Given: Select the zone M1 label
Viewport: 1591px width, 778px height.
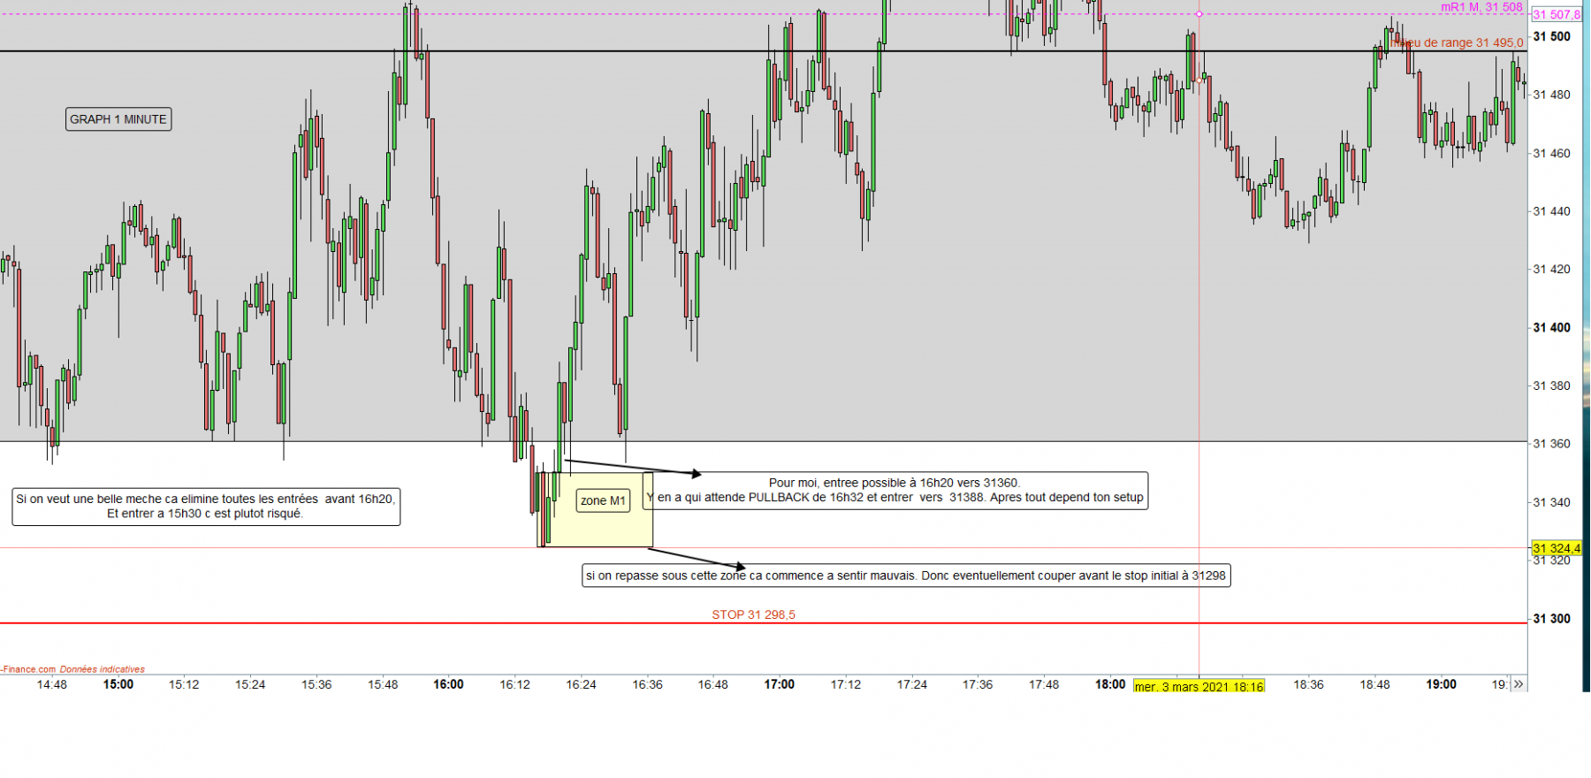Looking at the screenshot, I should [603, 500].
